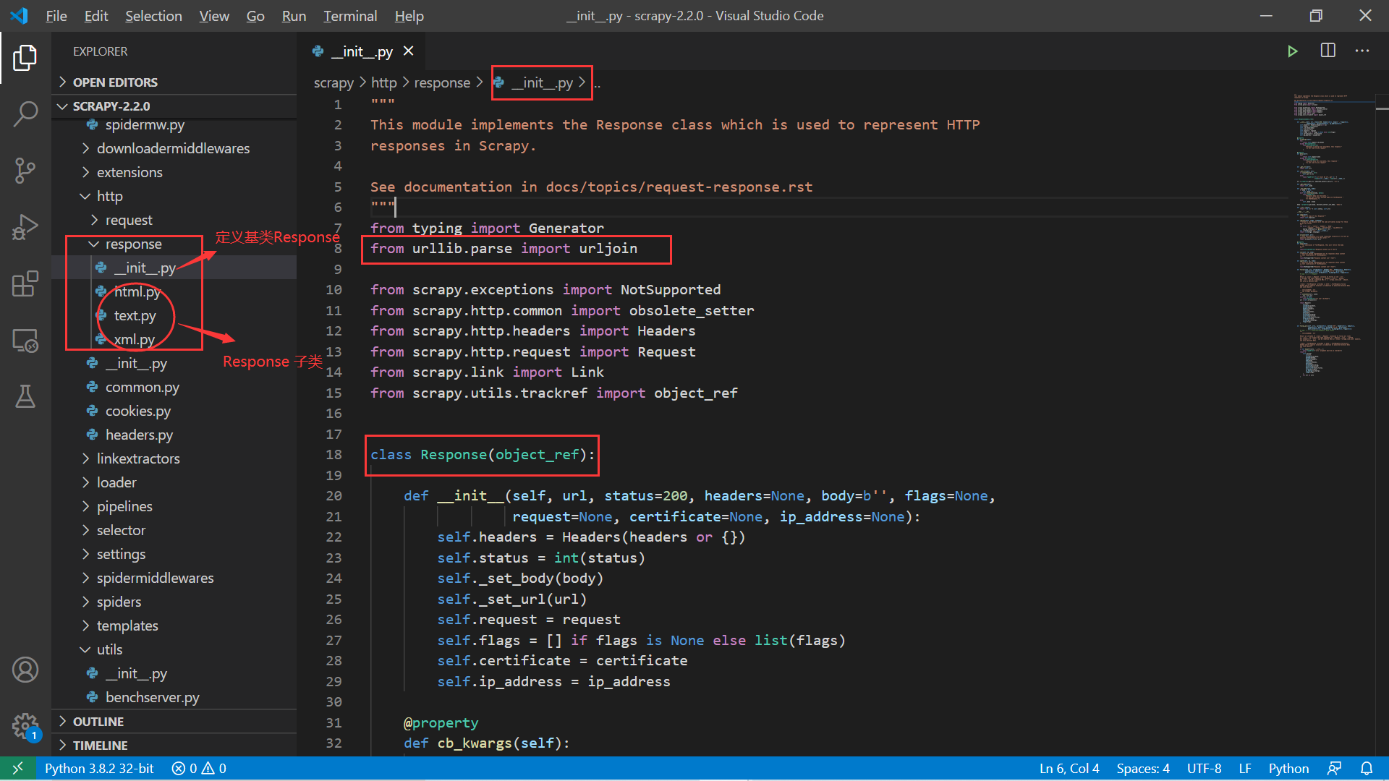Screen dimensions: 1389x781
Task: Open the Terminal menu
Action: point(350,16)
